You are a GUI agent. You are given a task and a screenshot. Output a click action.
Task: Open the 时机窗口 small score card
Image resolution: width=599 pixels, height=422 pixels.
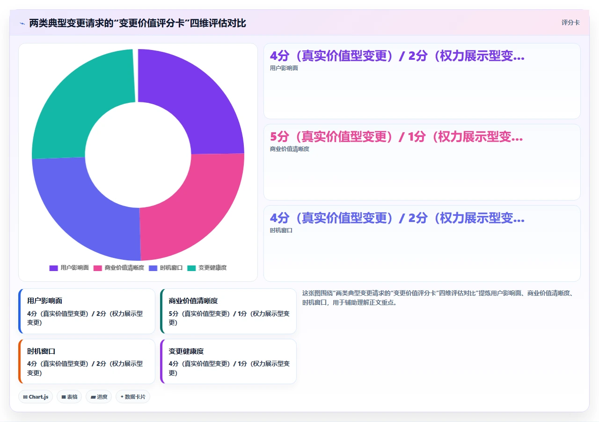(87, 361)
